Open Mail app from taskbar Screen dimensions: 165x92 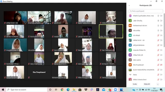coord(104,90)
